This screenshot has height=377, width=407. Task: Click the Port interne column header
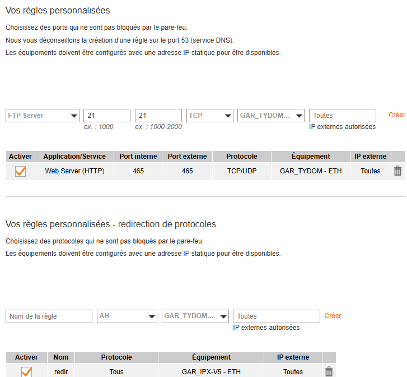coord(138,157)
